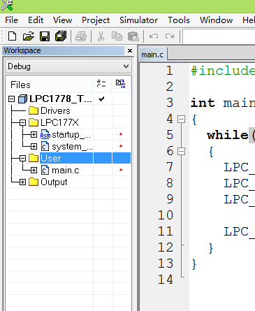Screen dimensions: 255x311
Task: Click the red asterisk beside main.c
Action: tap(121, 170)
